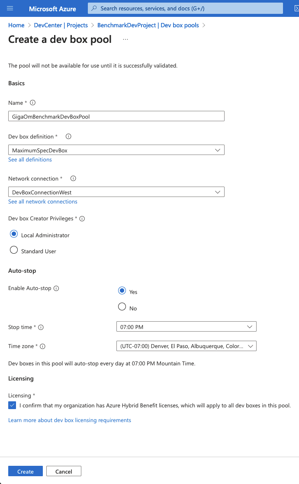Screen dimensions: 299x484
Task: Expand the Network connection dropdown
Action: [x=116, y=192]
